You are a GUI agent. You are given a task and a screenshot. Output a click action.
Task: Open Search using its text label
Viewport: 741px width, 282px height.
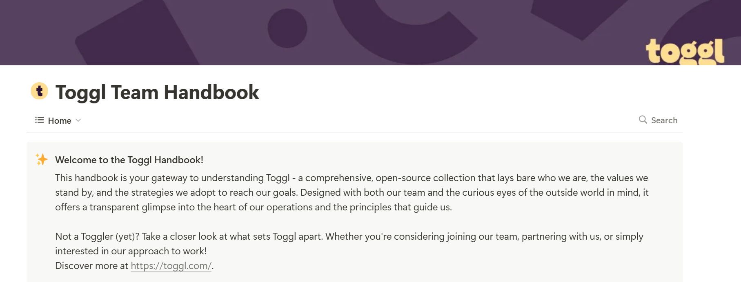tap(664, 120)
